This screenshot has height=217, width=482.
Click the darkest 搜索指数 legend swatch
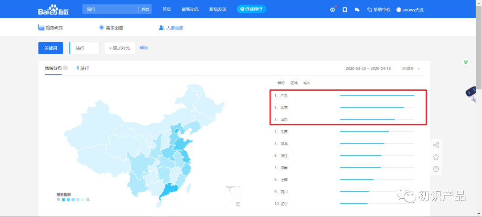63,200
